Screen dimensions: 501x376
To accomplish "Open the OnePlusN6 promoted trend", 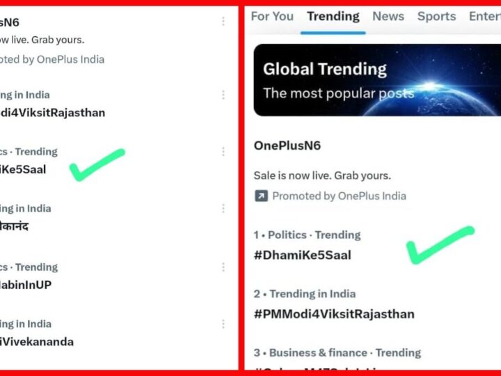I will click(287, 146).
